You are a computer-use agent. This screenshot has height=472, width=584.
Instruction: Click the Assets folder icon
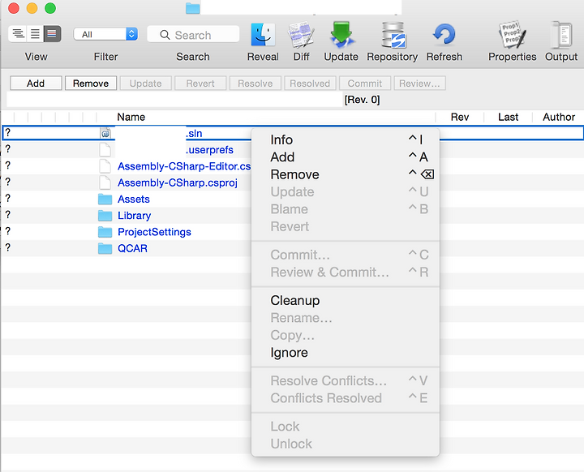point(105,200)
